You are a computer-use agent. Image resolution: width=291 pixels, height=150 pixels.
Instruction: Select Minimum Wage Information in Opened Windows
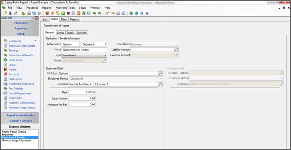click(x=16, y=140)
